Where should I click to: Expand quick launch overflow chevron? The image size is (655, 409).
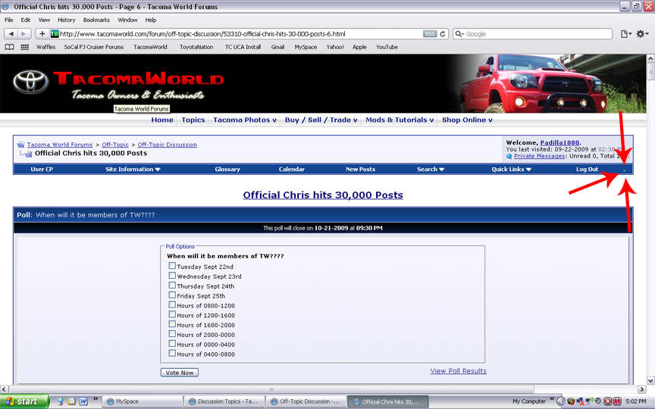click(x=96, y=399)
